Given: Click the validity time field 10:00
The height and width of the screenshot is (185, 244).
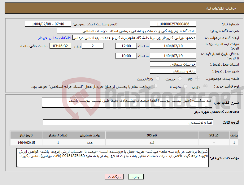Looking at the screenshot, I should click(126, 56).
